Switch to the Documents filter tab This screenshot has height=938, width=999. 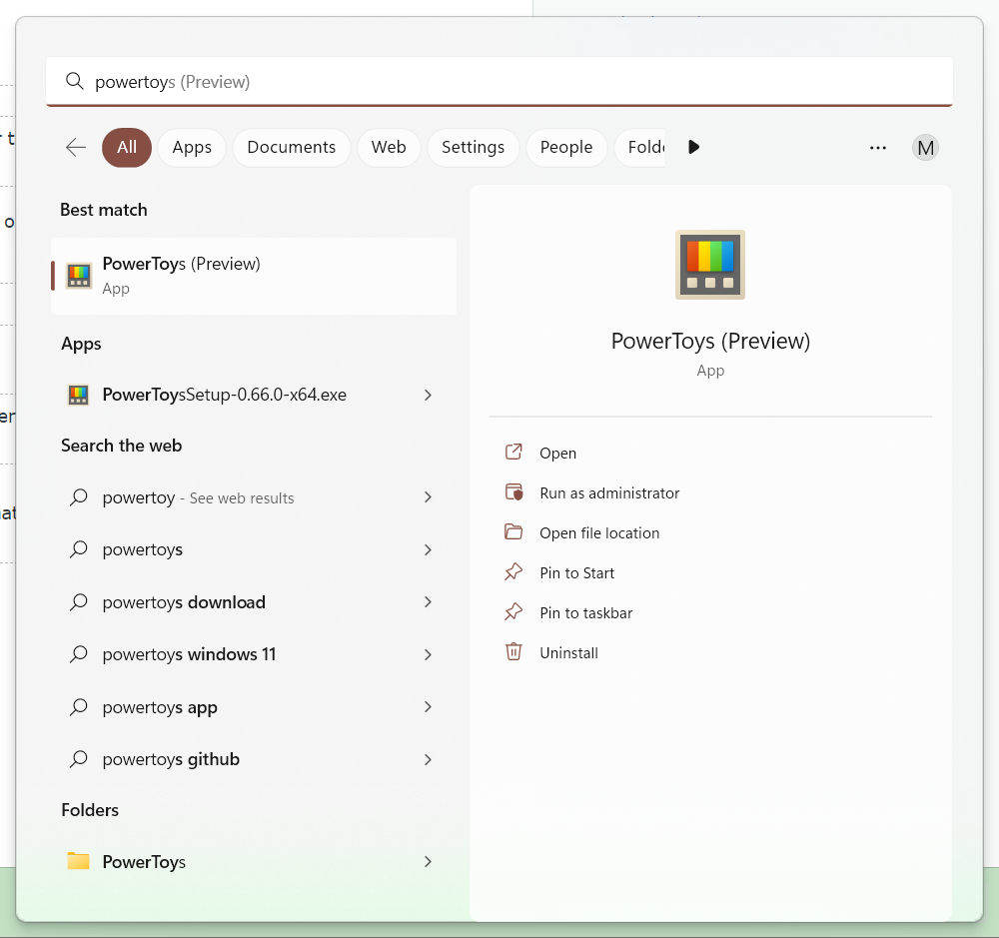(x=291, y=147)
